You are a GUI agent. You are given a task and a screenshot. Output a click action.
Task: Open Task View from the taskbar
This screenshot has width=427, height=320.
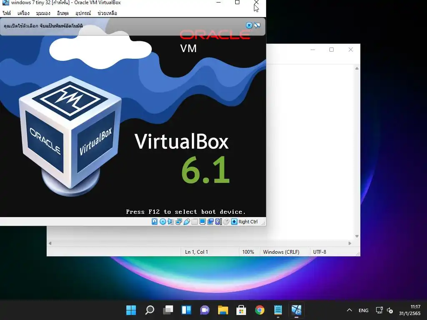tap(168, 310)
